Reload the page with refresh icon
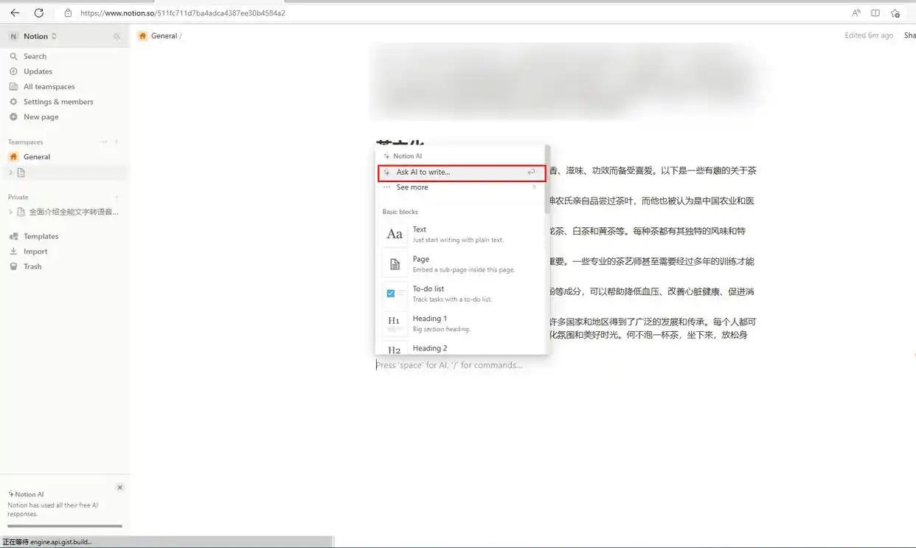The image size is (916, 548). [39, 13]
